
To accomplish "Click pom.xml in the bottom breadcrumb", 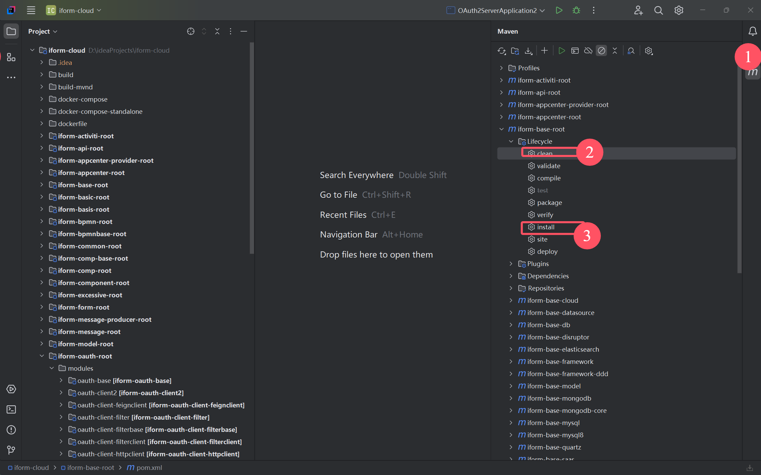I will pos(149,468).
